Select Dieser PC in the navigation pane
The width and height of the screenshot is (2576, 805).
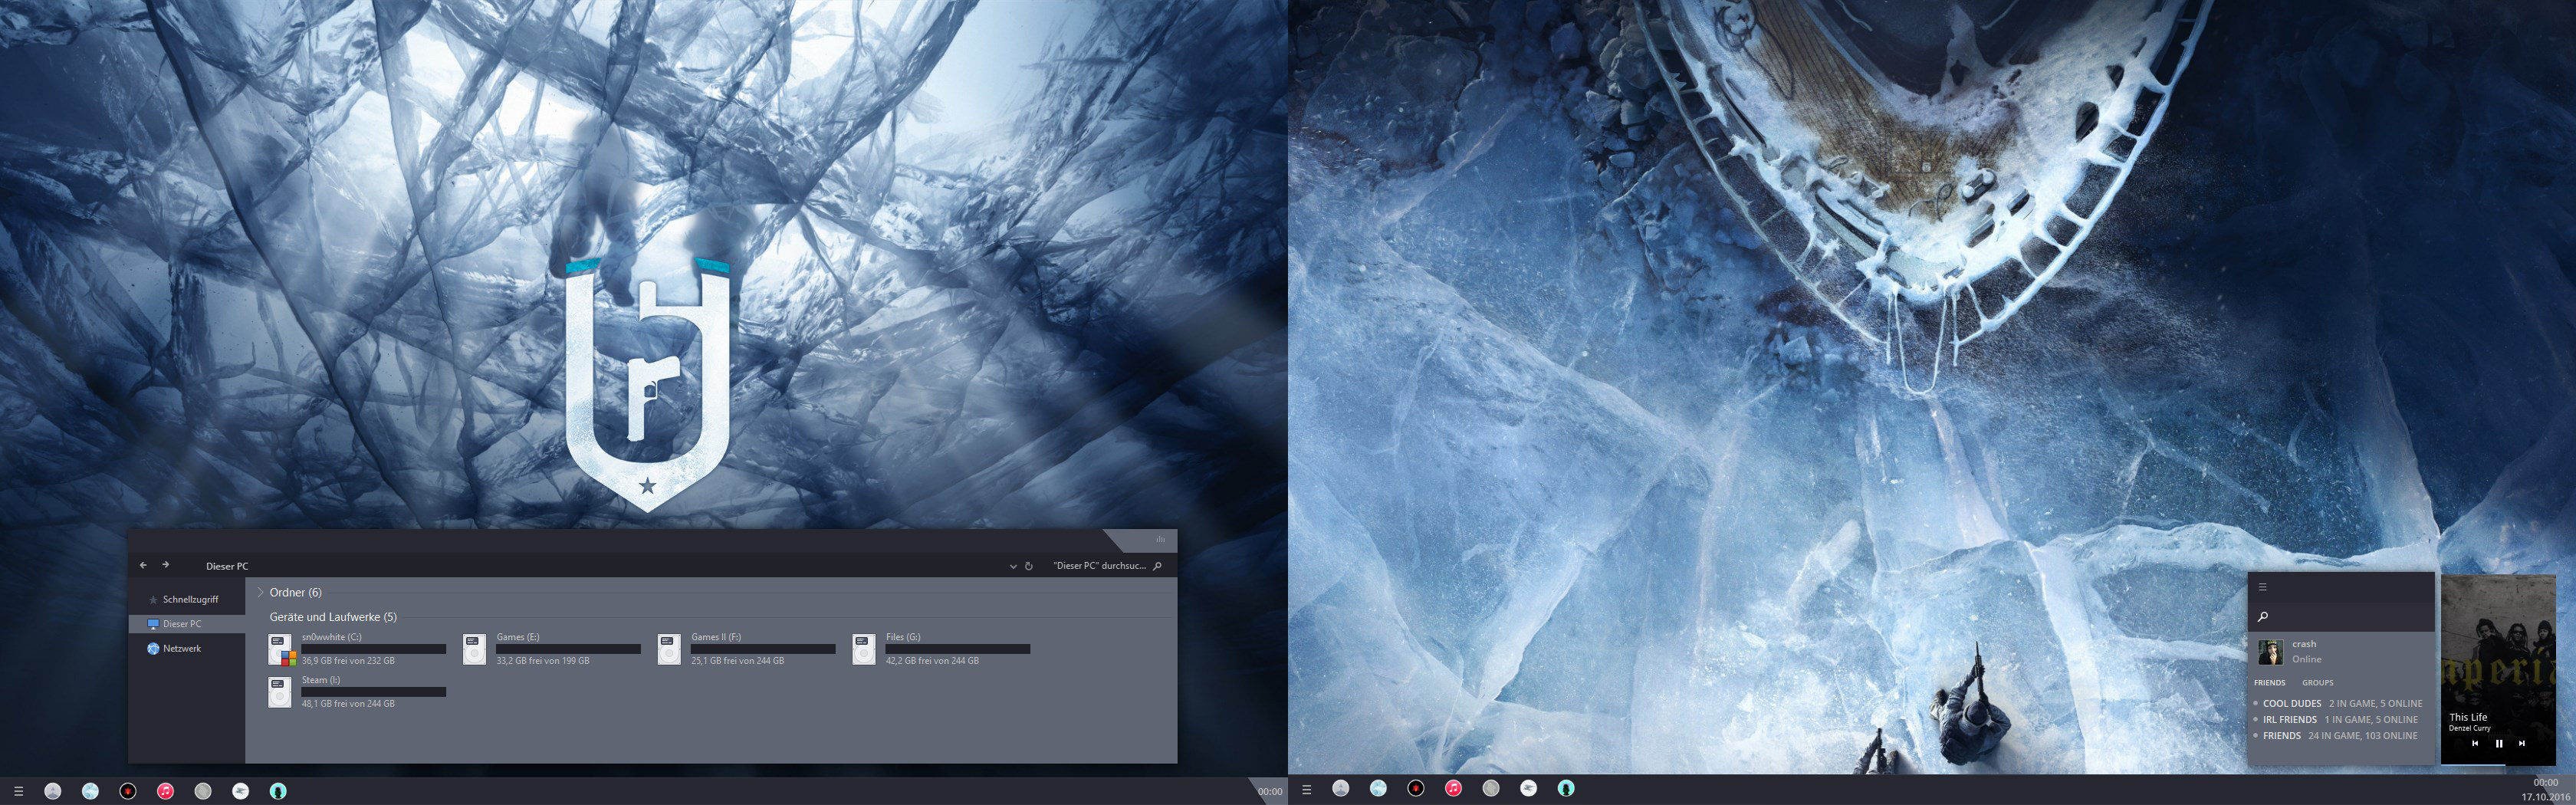pos(187,624)
